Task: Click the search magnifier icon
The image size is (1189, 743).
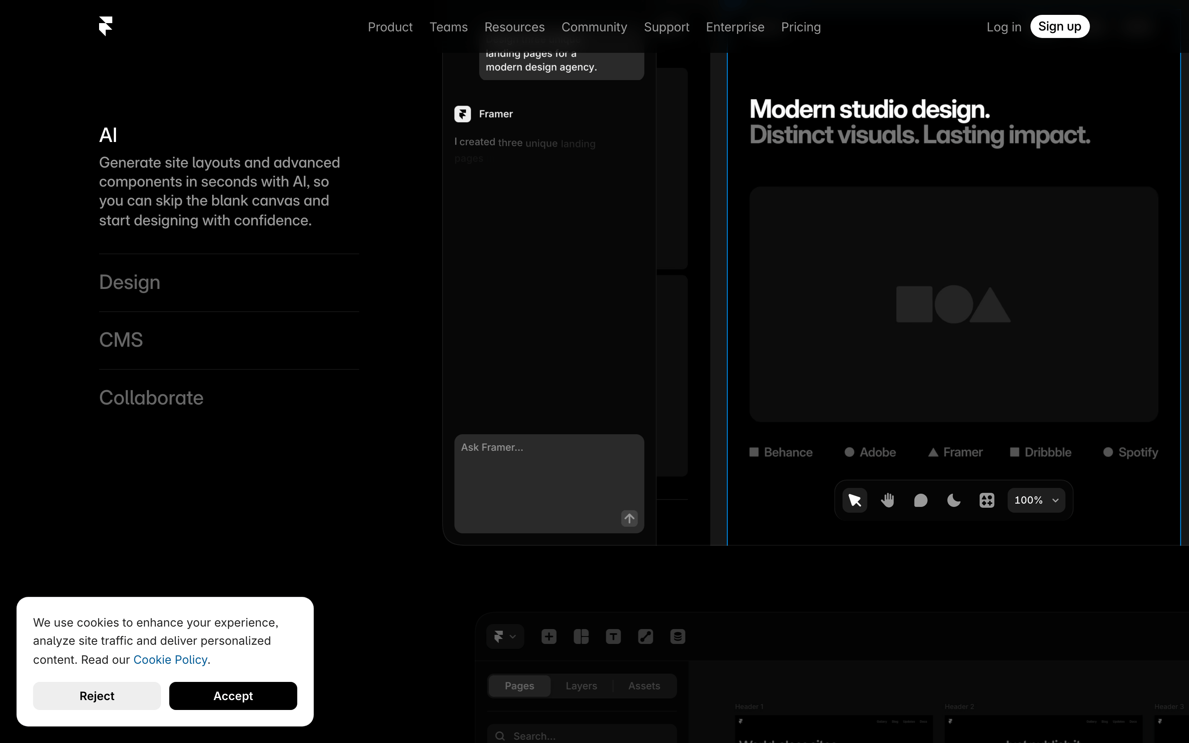Action: coord(500,736)
